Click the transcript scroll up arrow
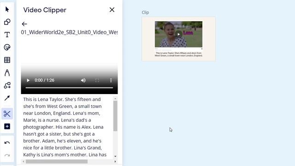The width and height of the screenshot is (295, 166). [x=115, y=98]
